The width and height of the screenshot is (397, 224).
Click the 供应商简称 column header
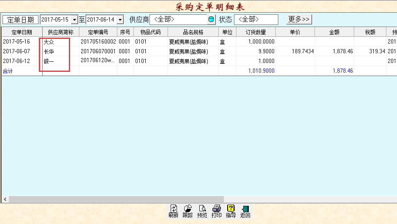[x=61, y=32]
